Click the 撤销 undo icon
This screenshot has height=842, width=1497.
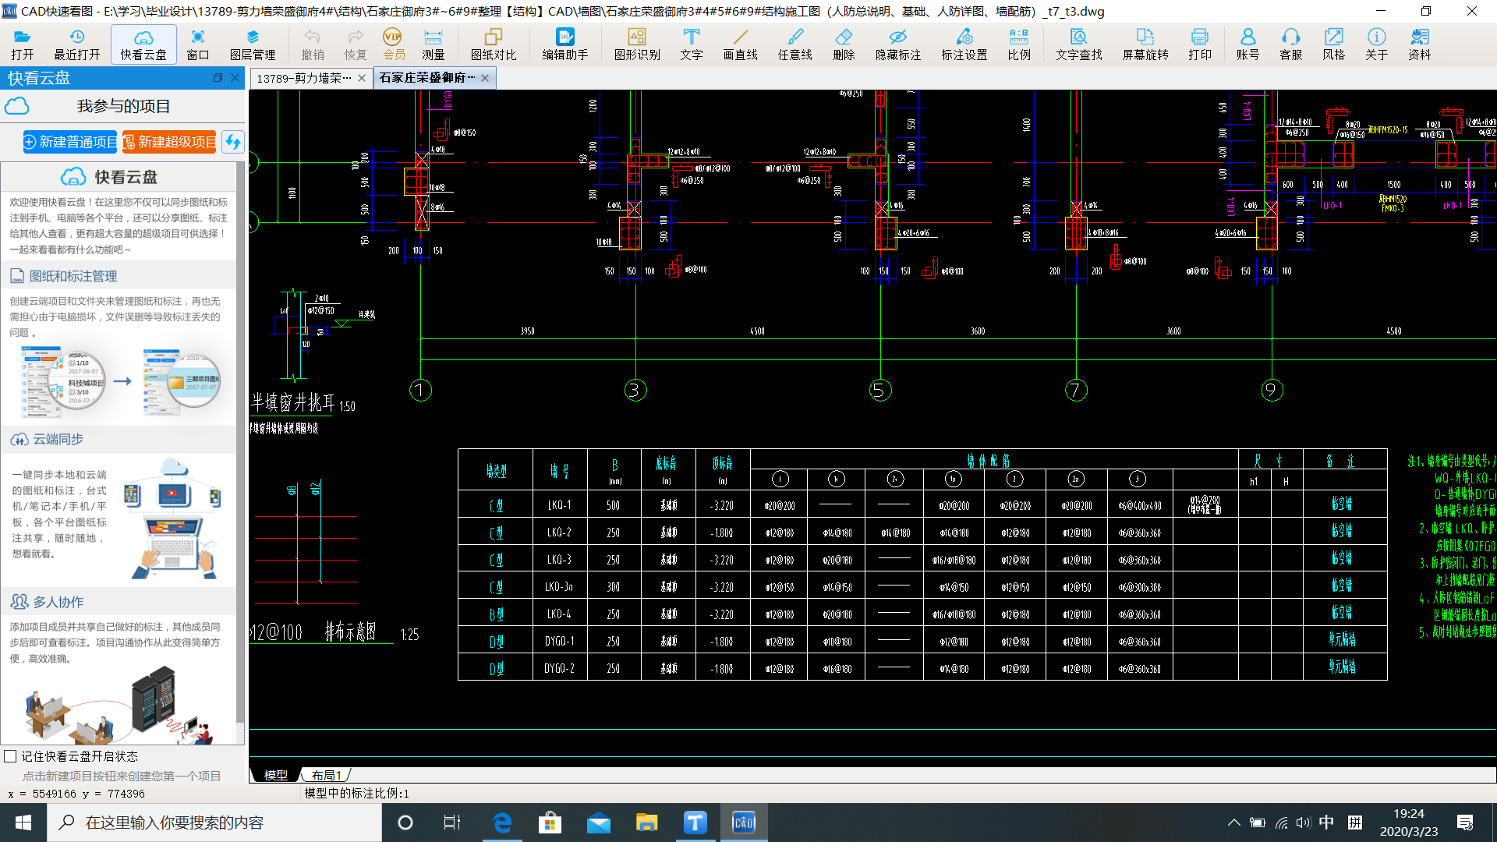point(313,44)
